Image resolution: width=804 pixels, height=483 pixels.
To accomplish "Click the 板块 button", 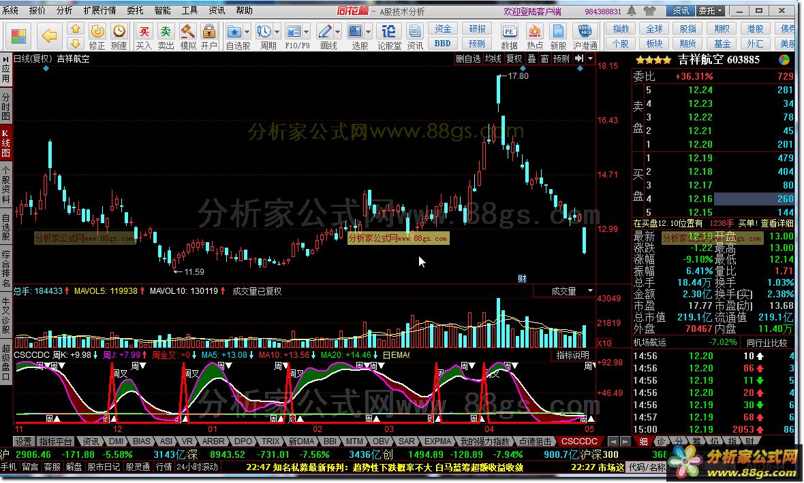I will [654, 44].
